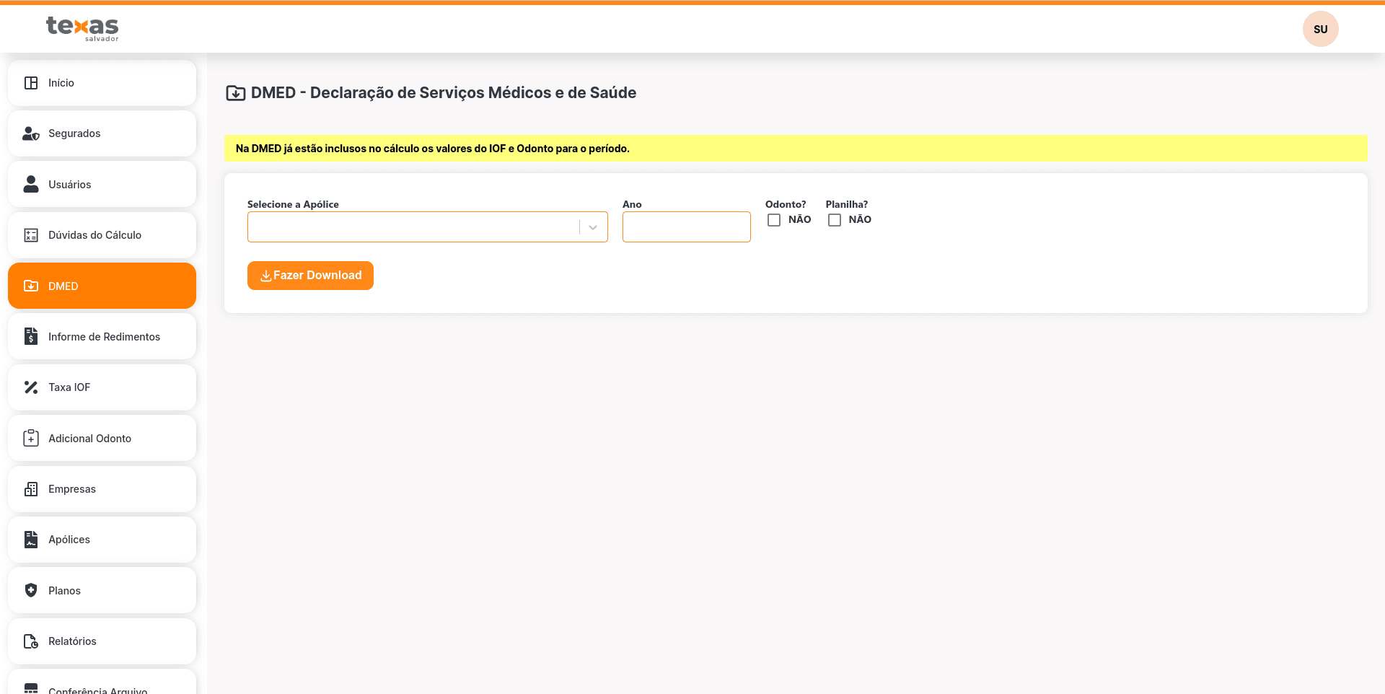Click the Dúvidas do Cálculo calculator icon
Viewport: 1385px width, 694px height.
[x=31, y=235]
